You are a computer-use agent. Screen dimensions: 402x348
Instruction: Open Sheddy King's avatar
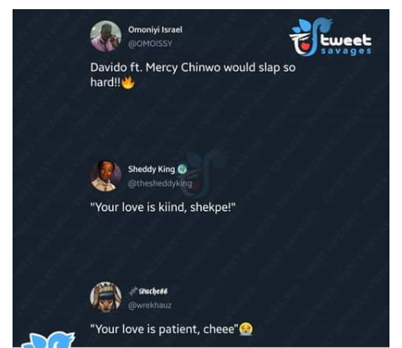pyautogui.click(x=106, y=176)
